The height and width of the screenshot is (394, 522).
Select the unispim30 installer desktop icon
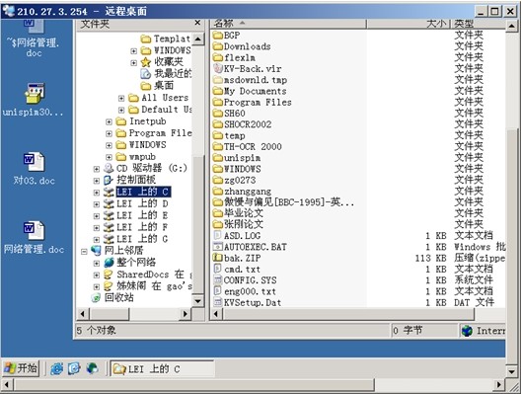pos(34,93)
